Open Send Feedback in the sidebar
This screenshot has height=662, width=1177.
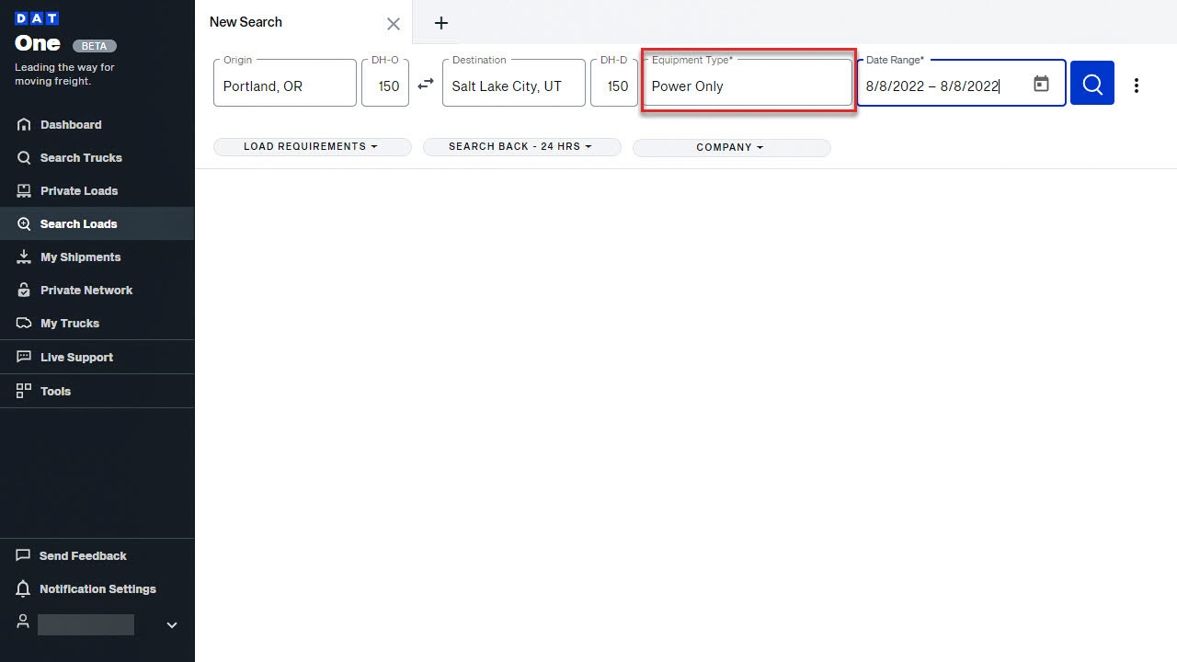click(x=83, y=555)
